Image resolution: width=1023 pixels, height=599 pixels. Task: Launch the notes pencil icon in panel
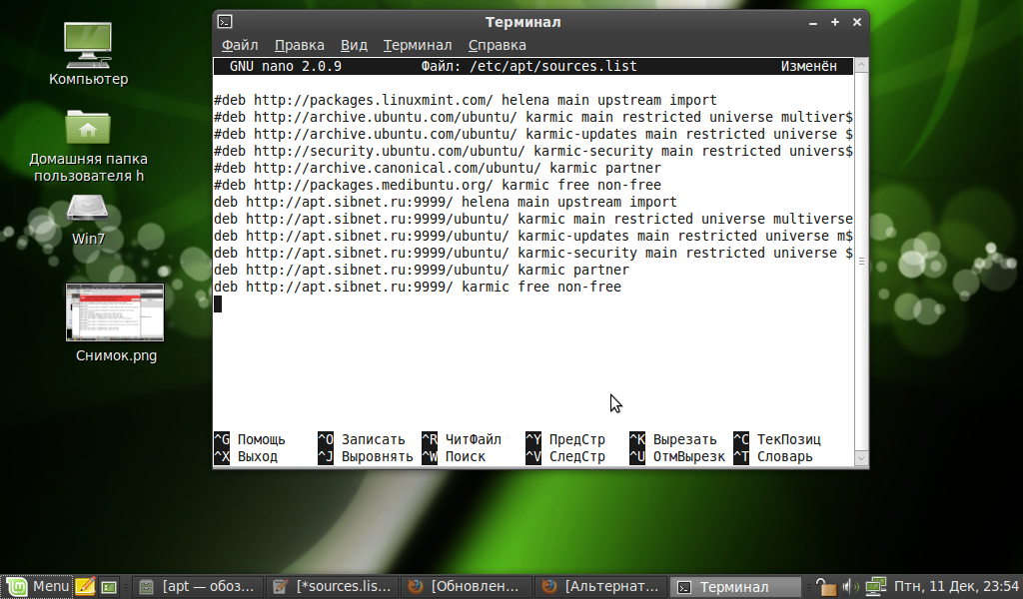[x=85, y=587]
